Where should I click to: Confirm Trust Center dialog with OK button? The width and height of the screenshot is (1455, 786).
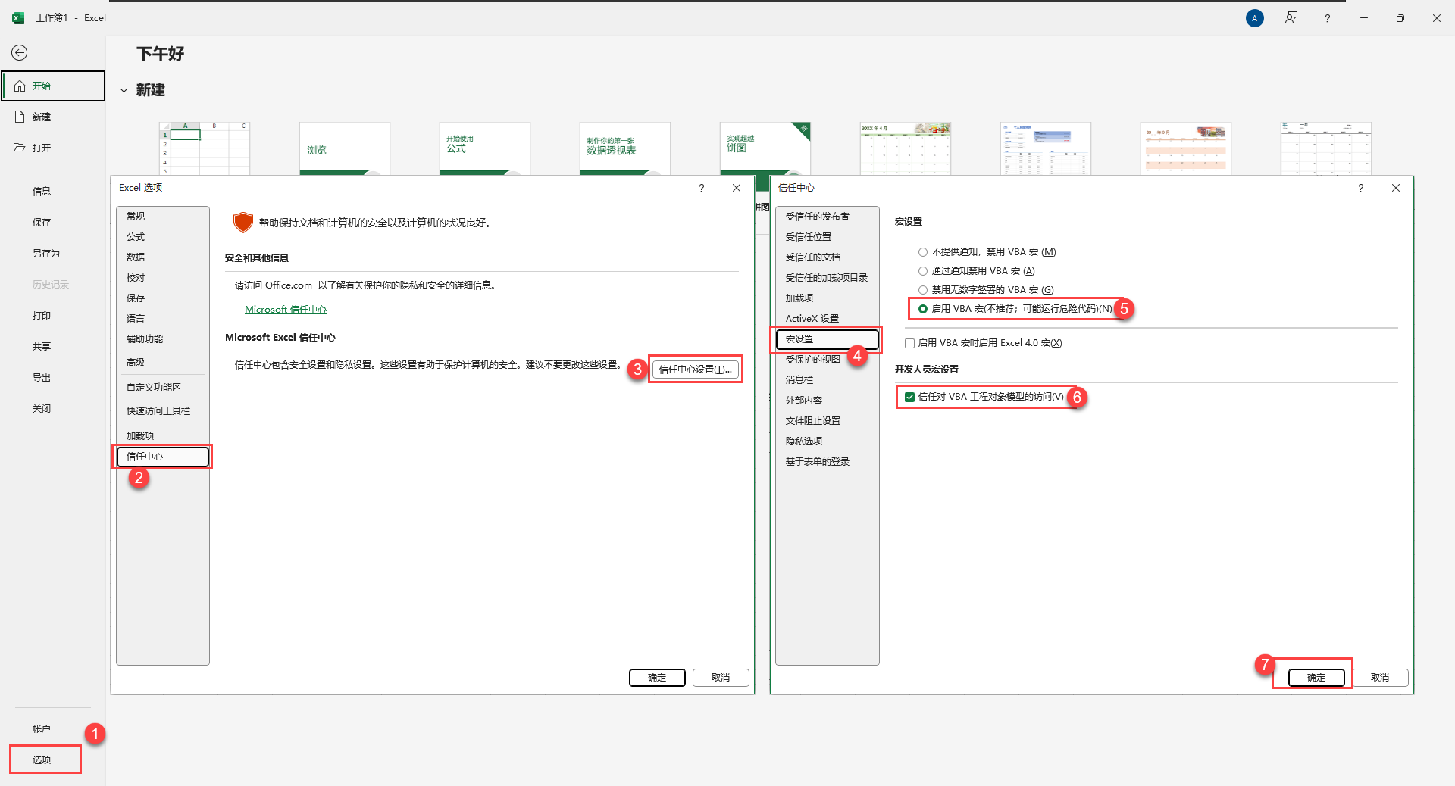1316,678
